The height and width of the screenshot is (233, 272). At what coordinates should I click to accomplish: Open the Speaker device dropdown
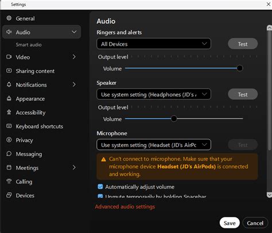click(154, 94)
